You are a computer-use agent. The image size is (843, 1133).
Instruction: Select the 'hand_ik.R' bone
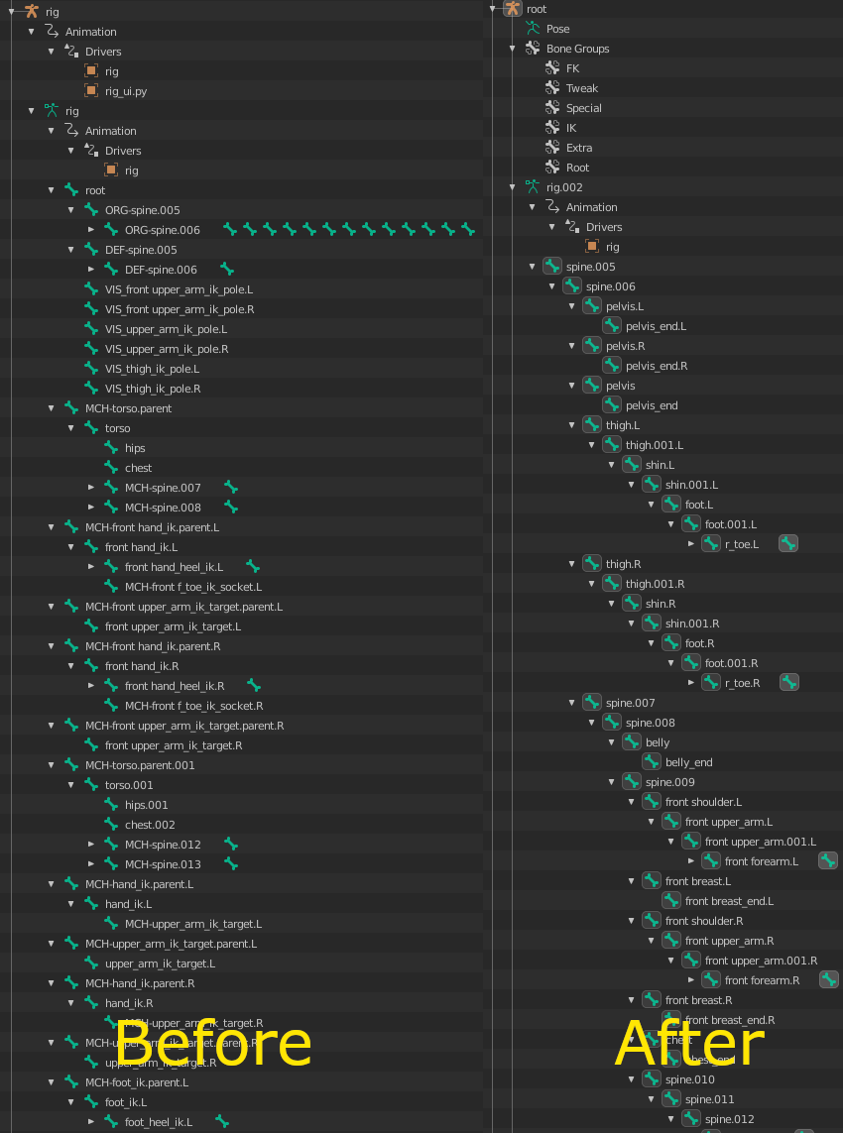point(129,1003)
